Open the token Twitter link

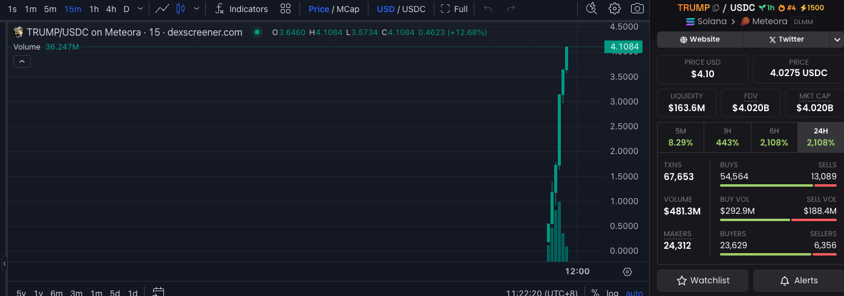pos(786,39)
